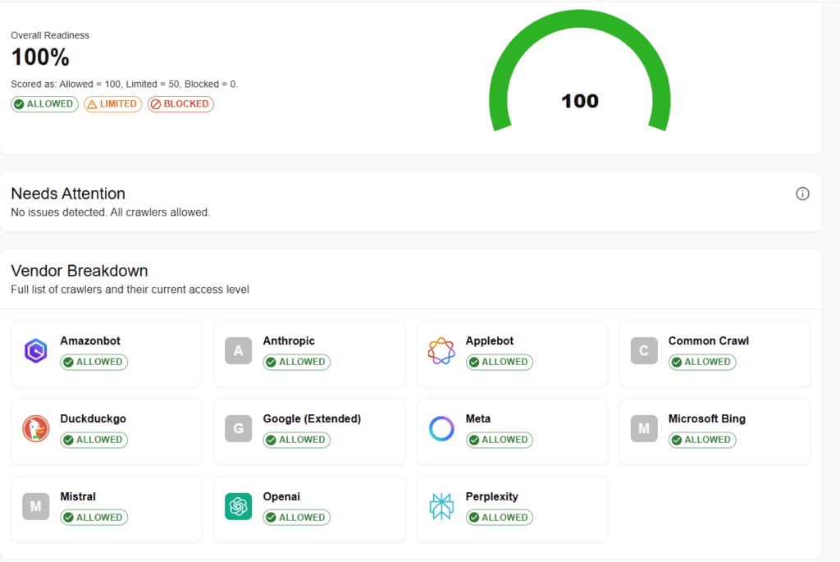Image resolution: width=840 pixels, height=562 pixels.
Task: Click the Google (Extended) gray G icon
Action: 239,428
